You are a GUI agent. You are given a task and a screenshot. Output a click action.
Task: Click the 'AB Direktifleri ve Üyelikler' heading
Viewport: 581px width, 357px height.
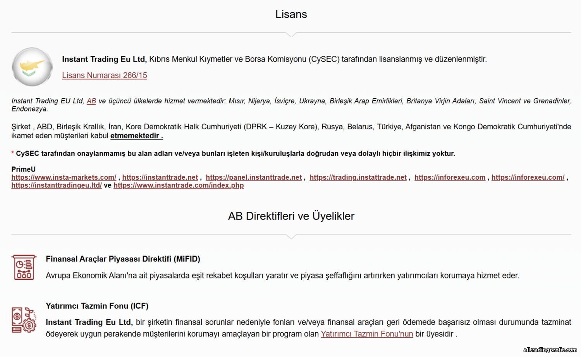291,216
